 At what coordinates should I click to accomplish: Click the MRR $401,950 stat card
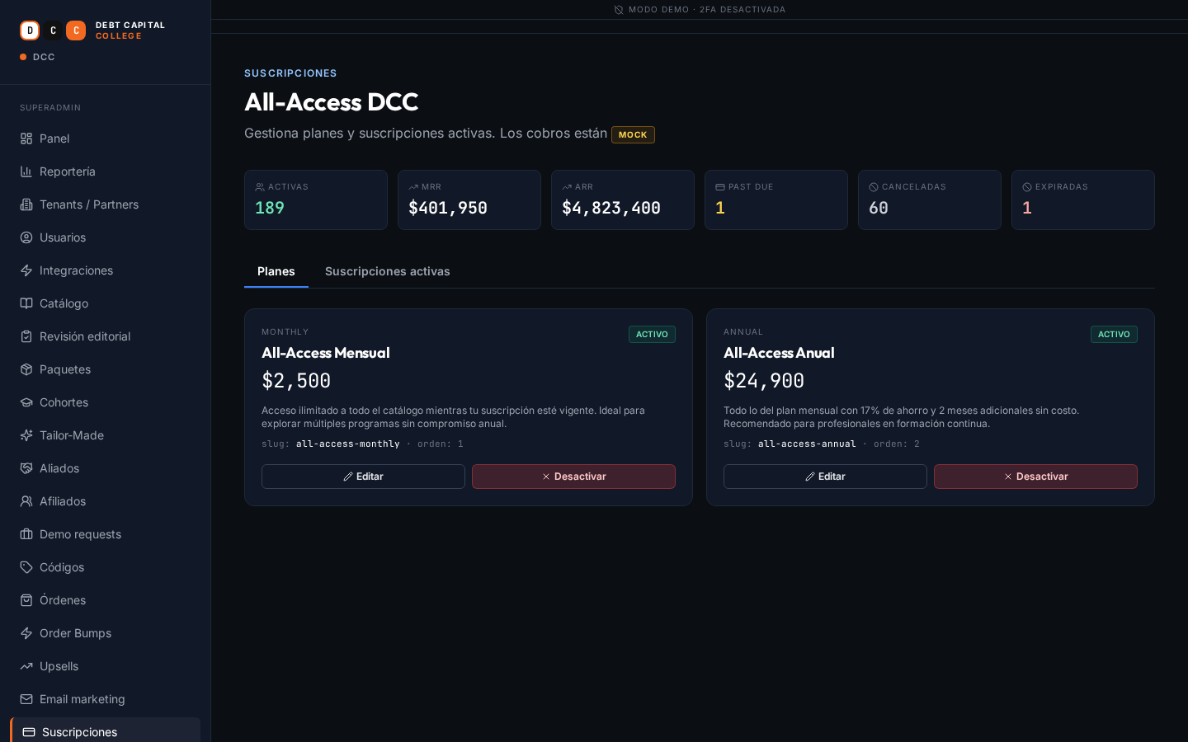469,200
